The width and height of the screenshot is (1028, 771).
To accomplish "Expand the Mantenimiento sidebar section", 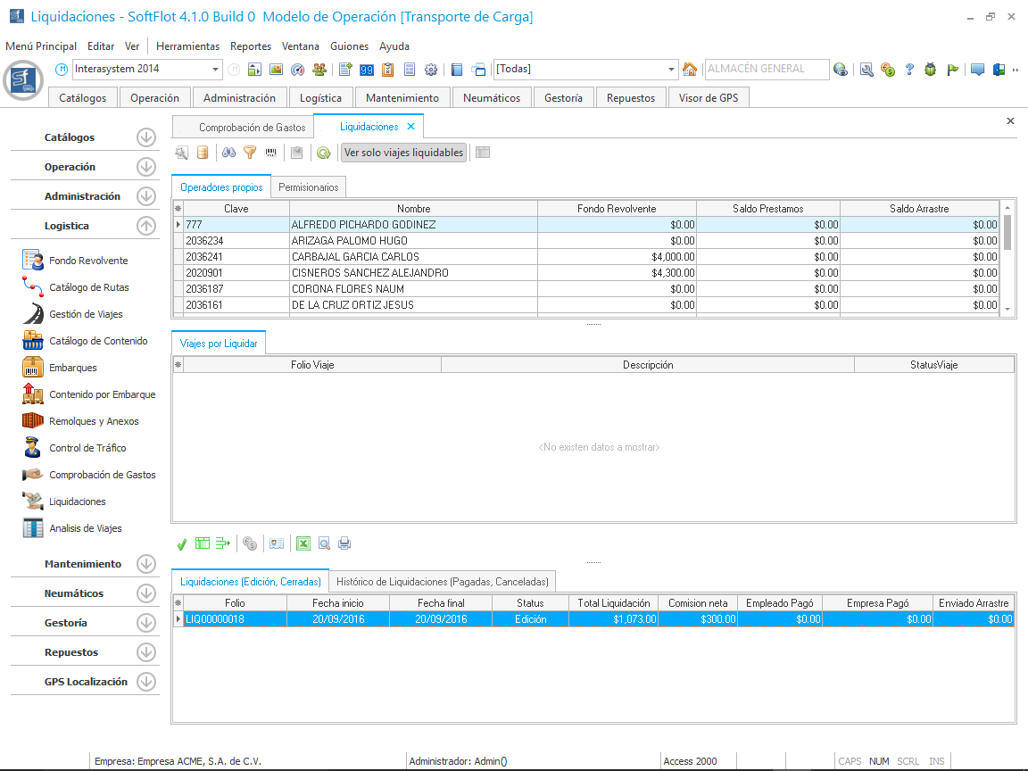I will click(146, 564).
